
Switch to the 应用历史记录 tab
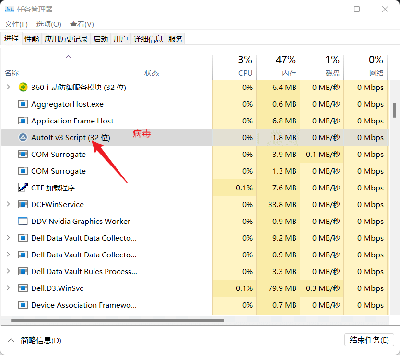coord(66,39)
